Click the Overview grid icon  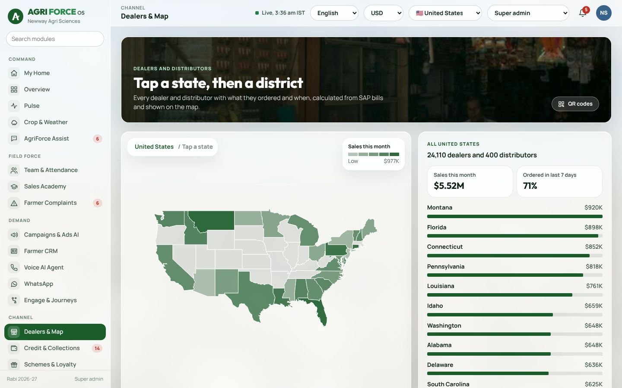(x=14, y=90)
